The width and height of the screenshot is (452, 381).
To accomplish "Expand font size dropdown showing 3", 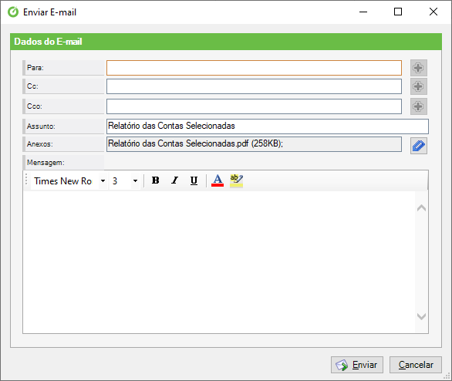I will point(135,181).
